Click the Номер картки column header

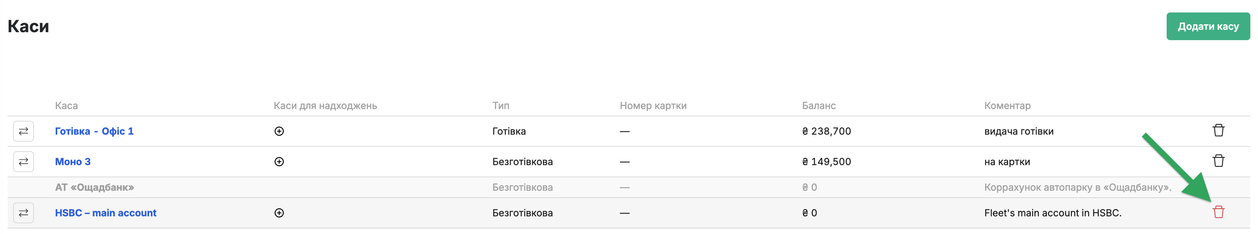[653, 106]
